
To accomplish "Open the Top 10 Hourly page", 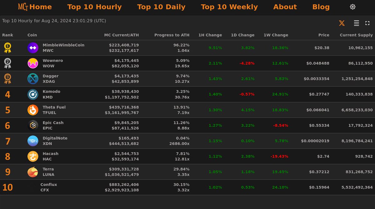I will [x=94, y=7].
